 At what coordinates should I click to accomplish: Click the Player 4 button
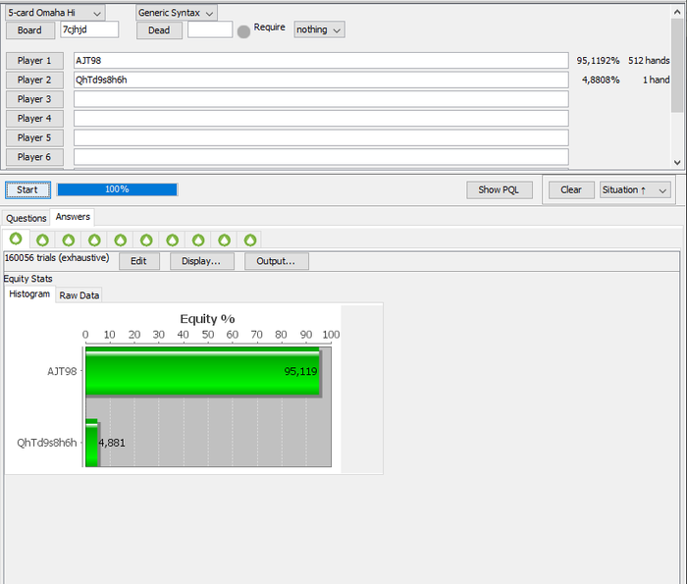coord(34,119)
